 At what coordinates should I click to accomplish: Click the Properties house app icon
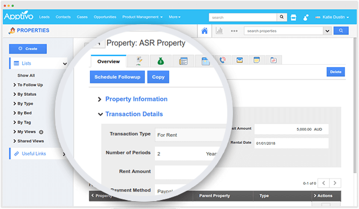coord(12,30)
